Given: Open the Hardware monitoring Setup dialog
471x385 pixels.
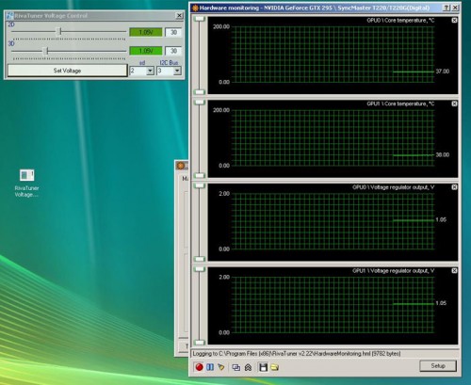Looking at the screenshot, I should pyautogui.click(x=438, y=366).
